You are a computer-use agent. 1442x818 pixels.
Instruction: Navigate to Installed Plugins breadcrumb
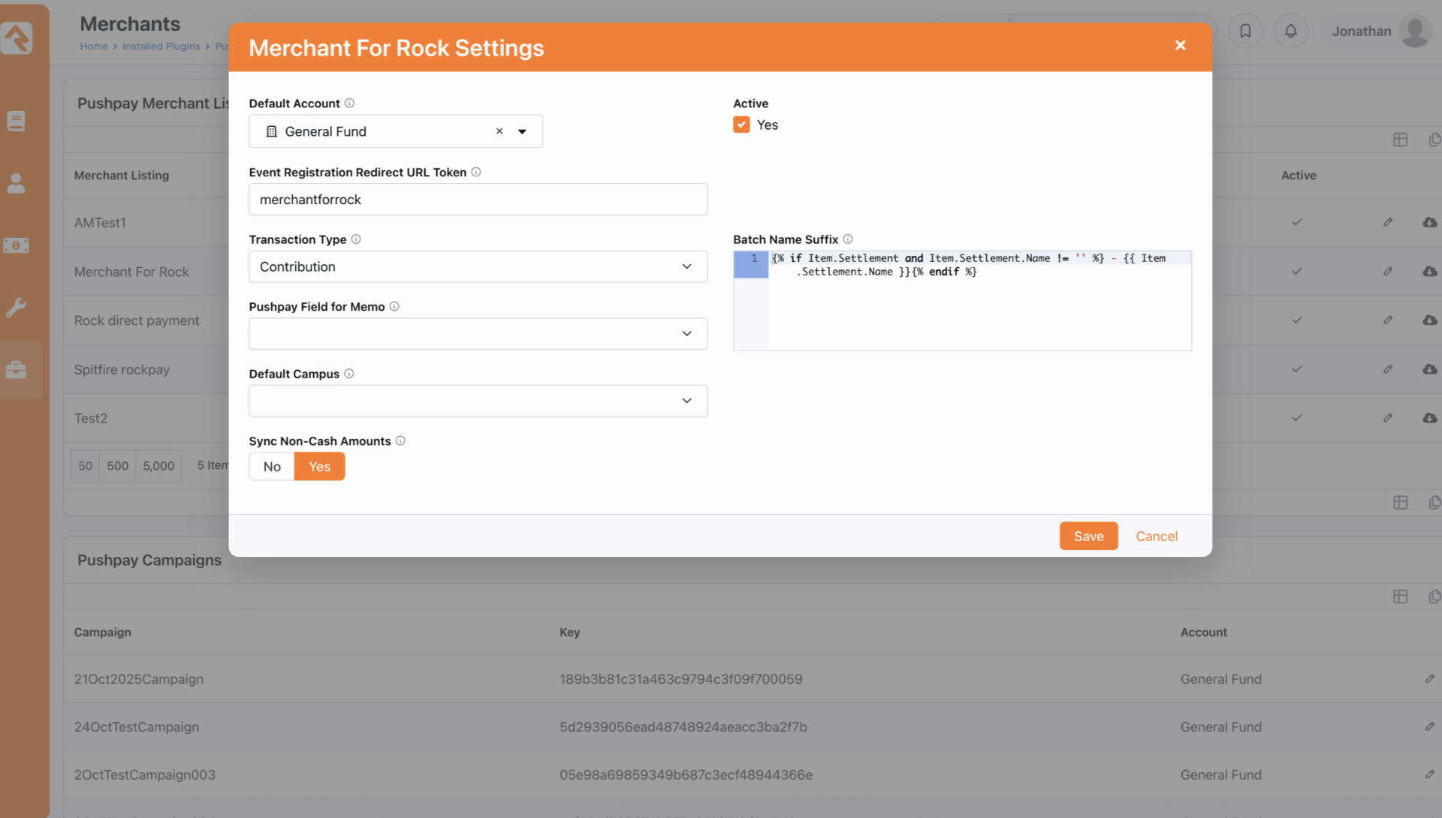click(161, 46)
